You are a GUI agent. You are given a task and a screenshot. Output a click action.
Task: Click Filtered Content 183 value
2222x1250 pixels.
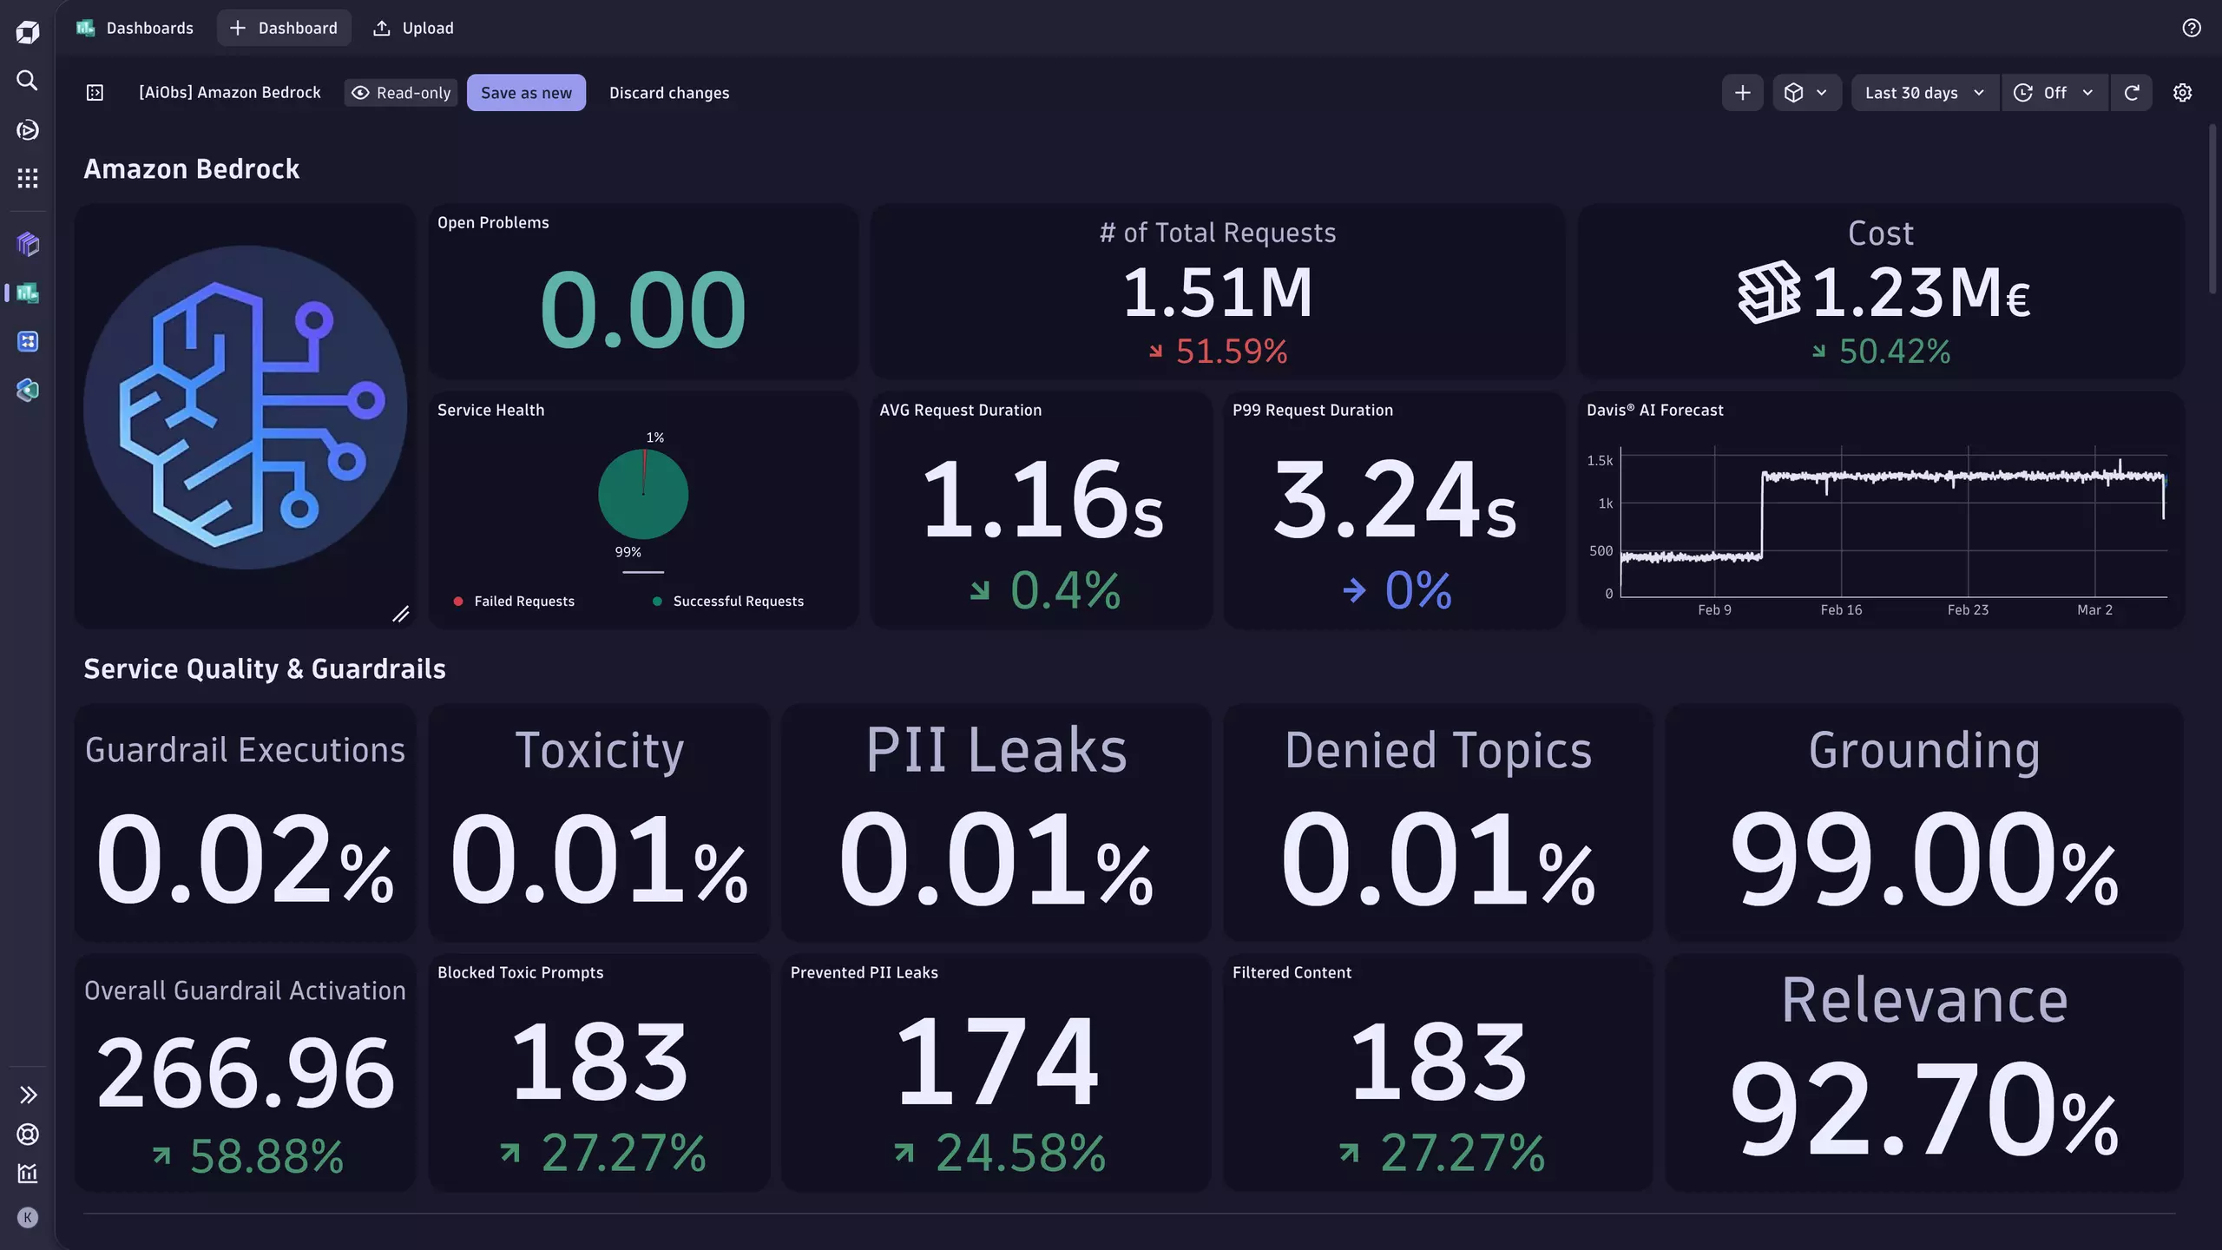point(1438,1061)
